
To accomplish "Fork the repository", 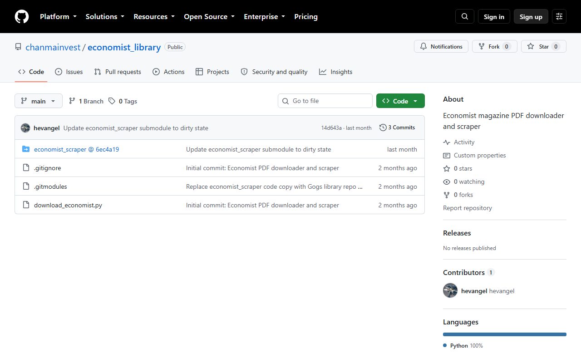I will [x=495, y=47].
